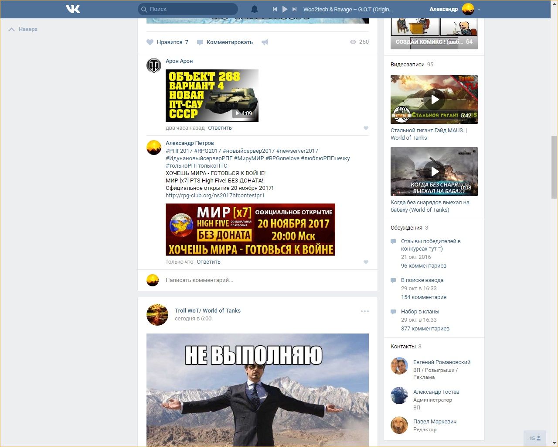This screenshot has width=558, height=447.
Task: Open the VK home logo
Action: pyautogui.click(x=73, y=9)
